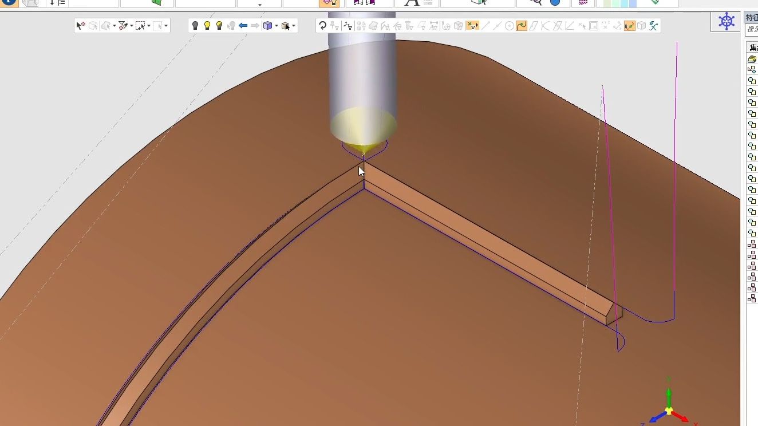Screen dimensions: 758x426
Task: Toggle the highlighted orange button near toolbar end
Action: point(629,26)
